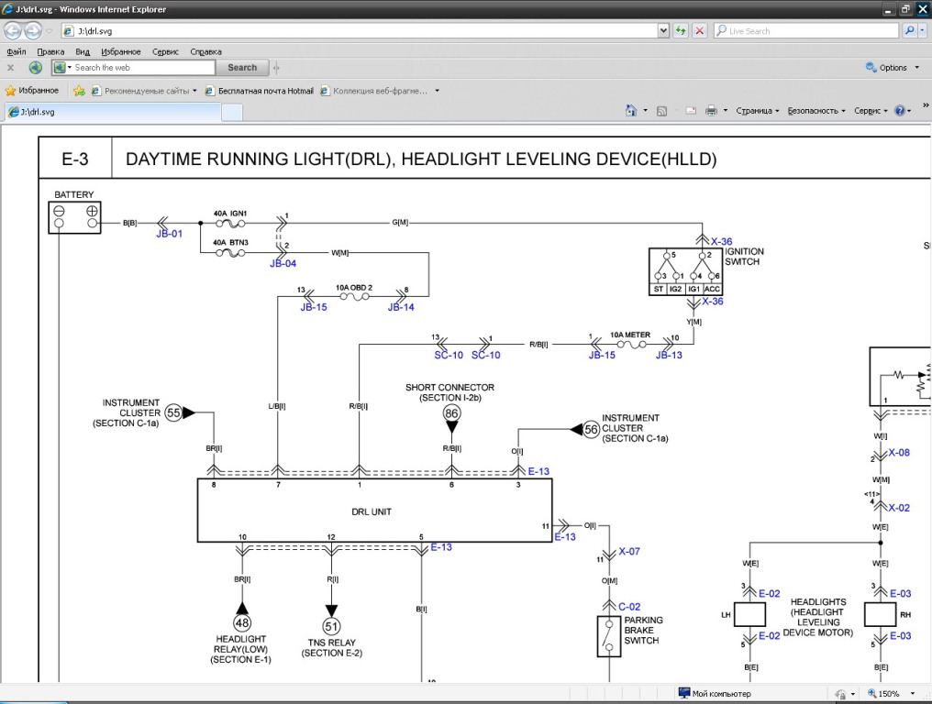Click the add to favorites bar star icon
The height and width of the screenshot is (704, 932).
pos(80,91)
